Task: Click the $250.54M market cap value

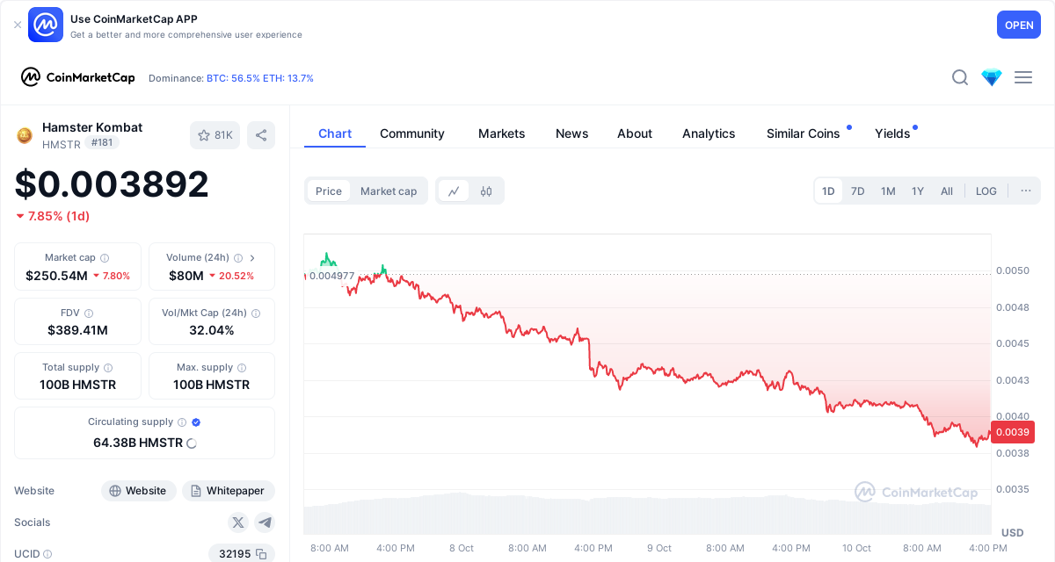Action: [56, 276]
